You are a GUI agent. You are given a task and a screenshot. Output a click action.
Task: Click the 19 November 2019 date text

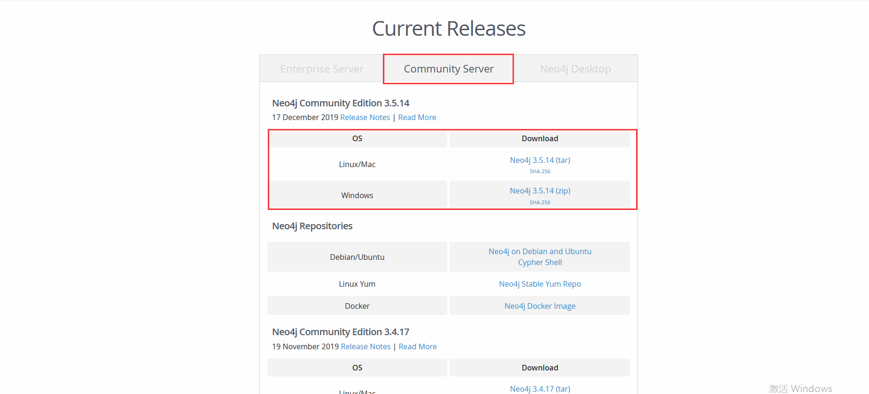[306, 346]
